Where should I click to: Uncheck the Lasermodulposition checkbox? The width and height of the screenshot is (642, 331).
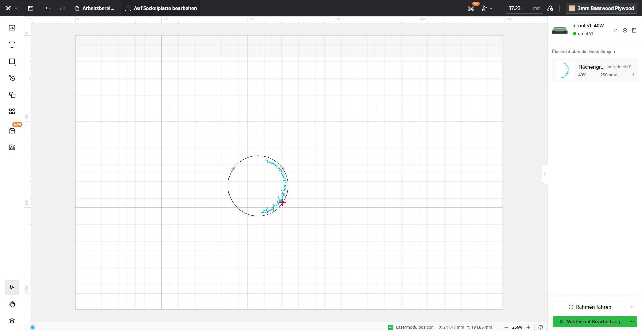(x=390, y=327)
